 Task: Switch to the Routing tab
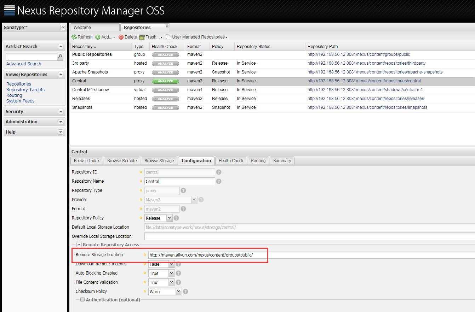(x=258, y=161)
